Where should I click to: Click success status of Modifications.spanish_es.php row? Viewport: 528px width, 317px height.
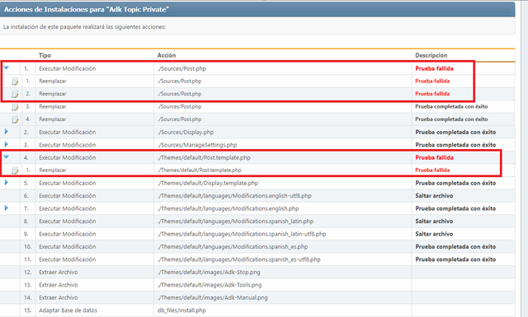click(x=455, y=247)
